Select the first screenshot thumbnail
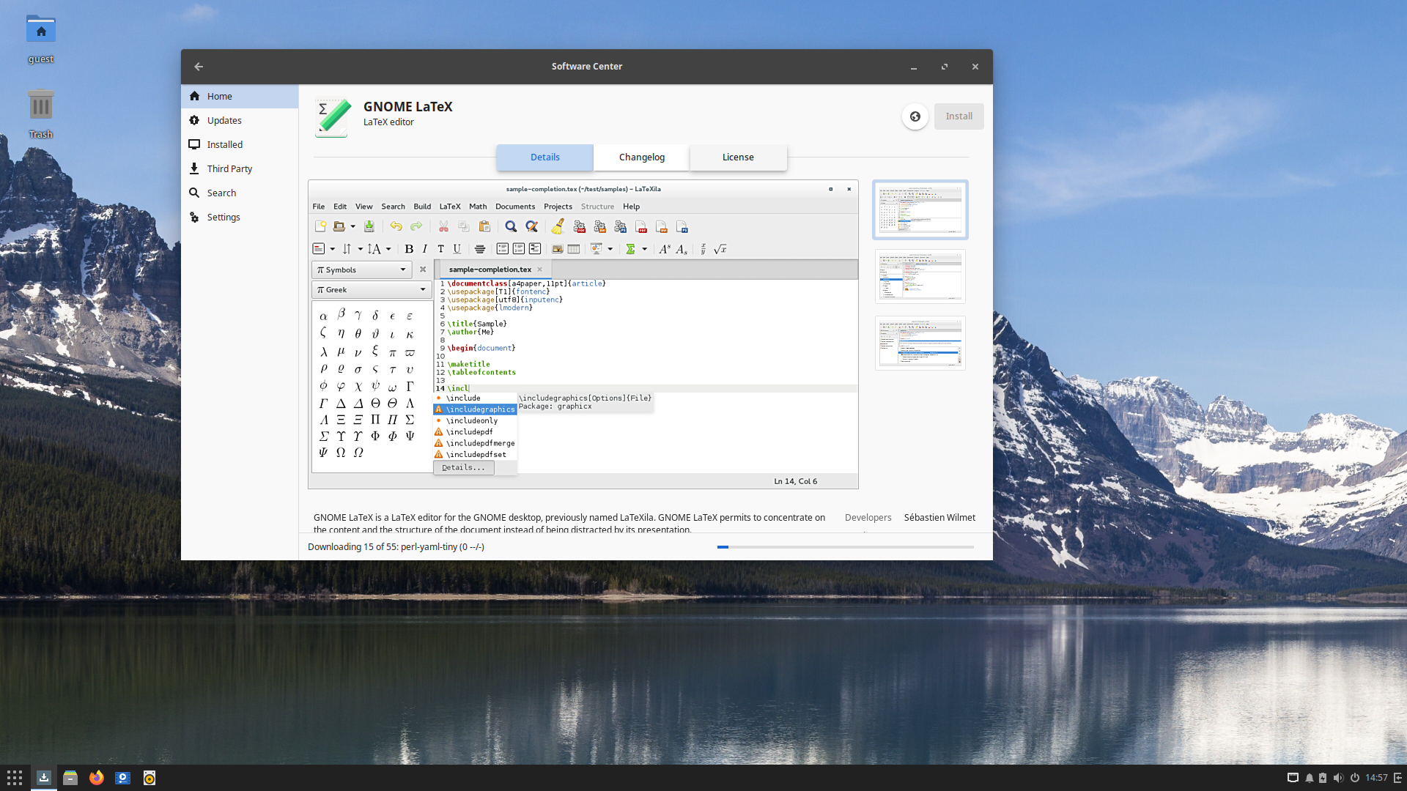 pos(920,209)
